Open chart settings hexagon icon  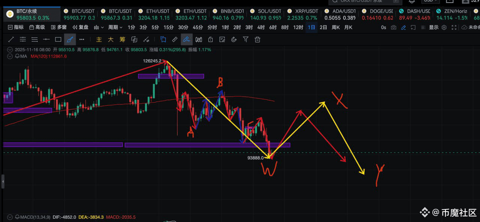coord(444,27)
